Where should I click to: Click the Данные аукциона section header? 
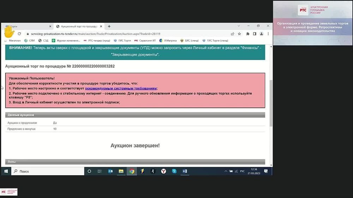pyautogui.click(x=135, y=115)
